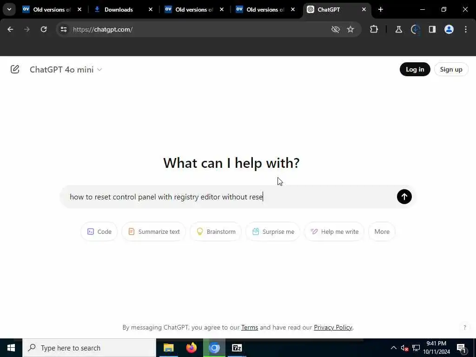476x357 pixels.
Task: Click the Sign up button
Action: pyautogui.click(x=451, y=69)
